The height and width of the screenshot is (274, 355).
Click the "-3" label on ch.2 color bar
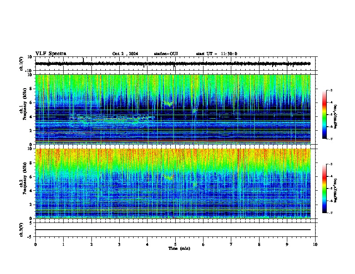coord(330,164)
